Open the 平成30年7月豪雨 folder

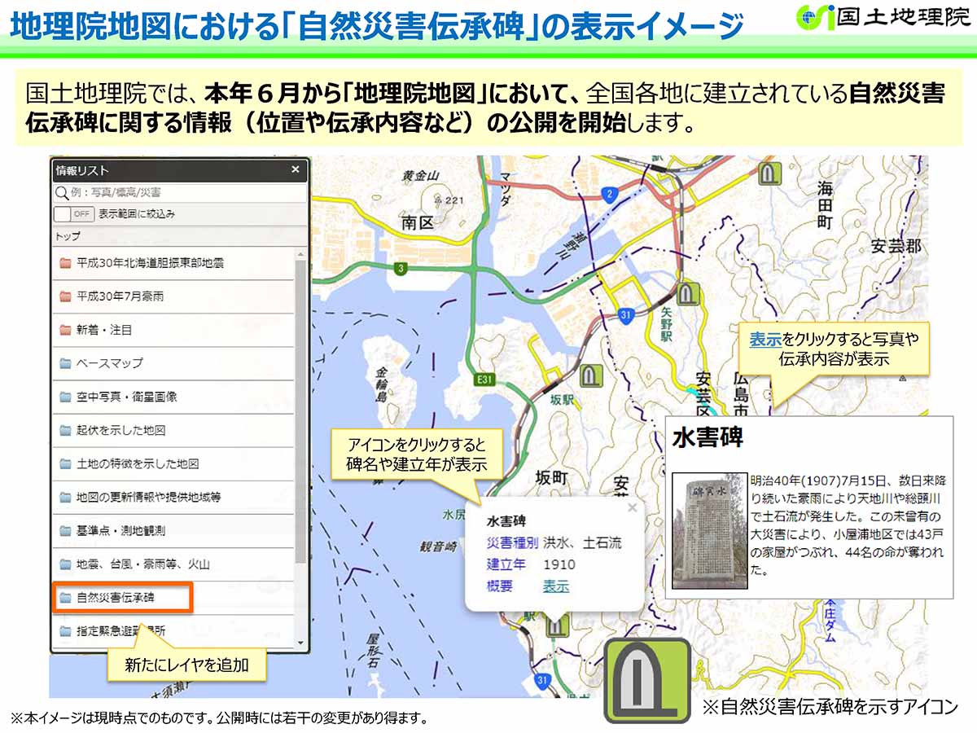(173, 296)
